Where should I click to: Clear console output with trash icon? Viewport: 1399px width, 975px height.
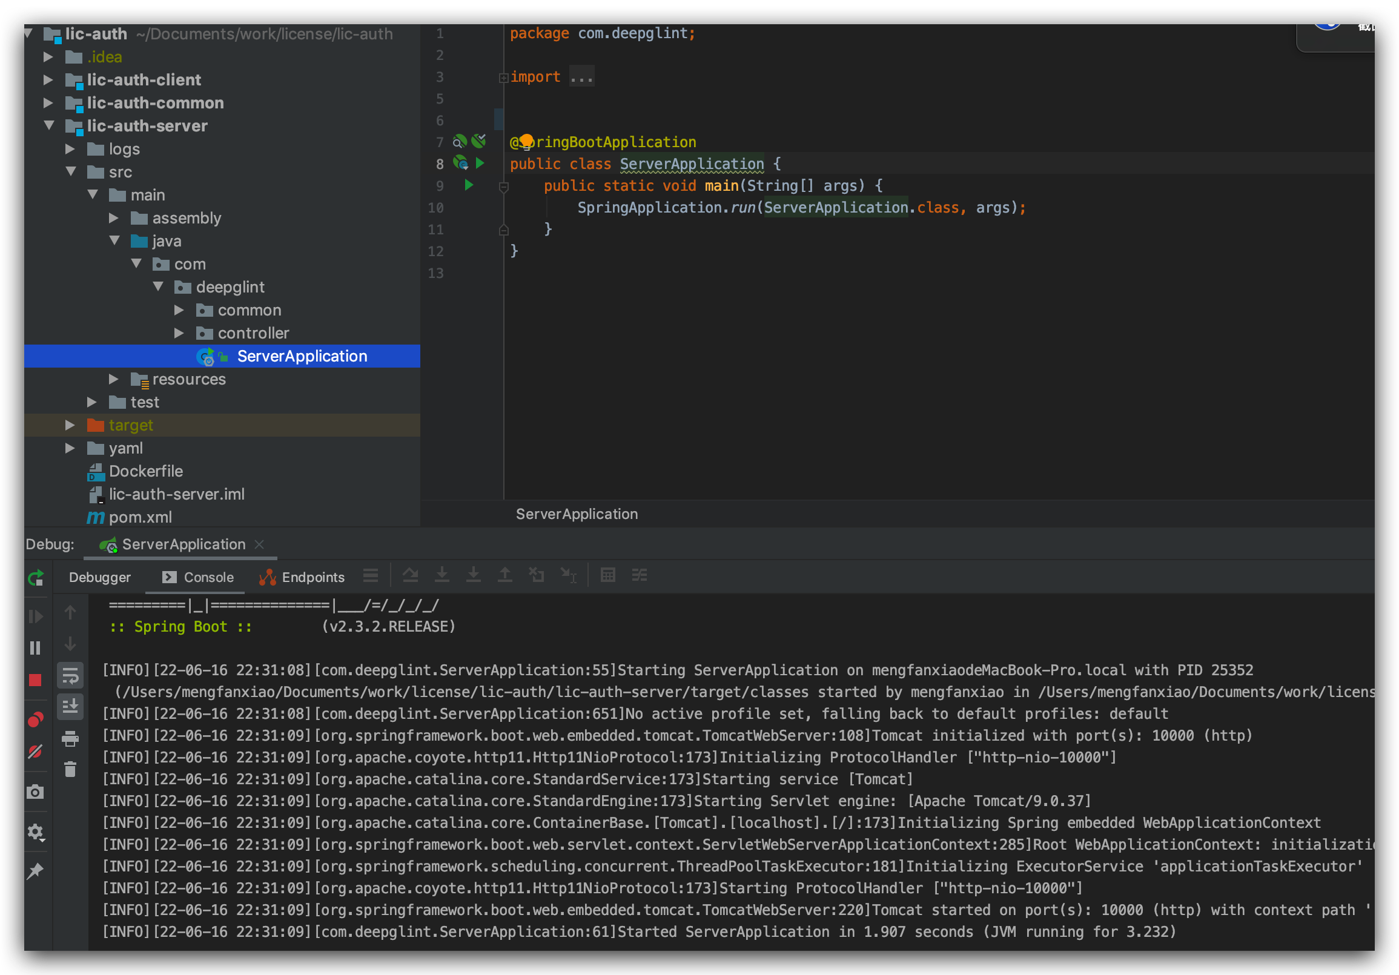[70, 770]
